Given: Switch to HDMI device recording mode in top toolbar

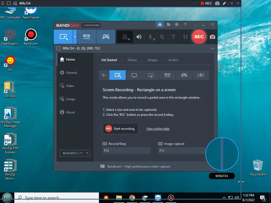Looking at the screenshot, I should pos(87,36).
